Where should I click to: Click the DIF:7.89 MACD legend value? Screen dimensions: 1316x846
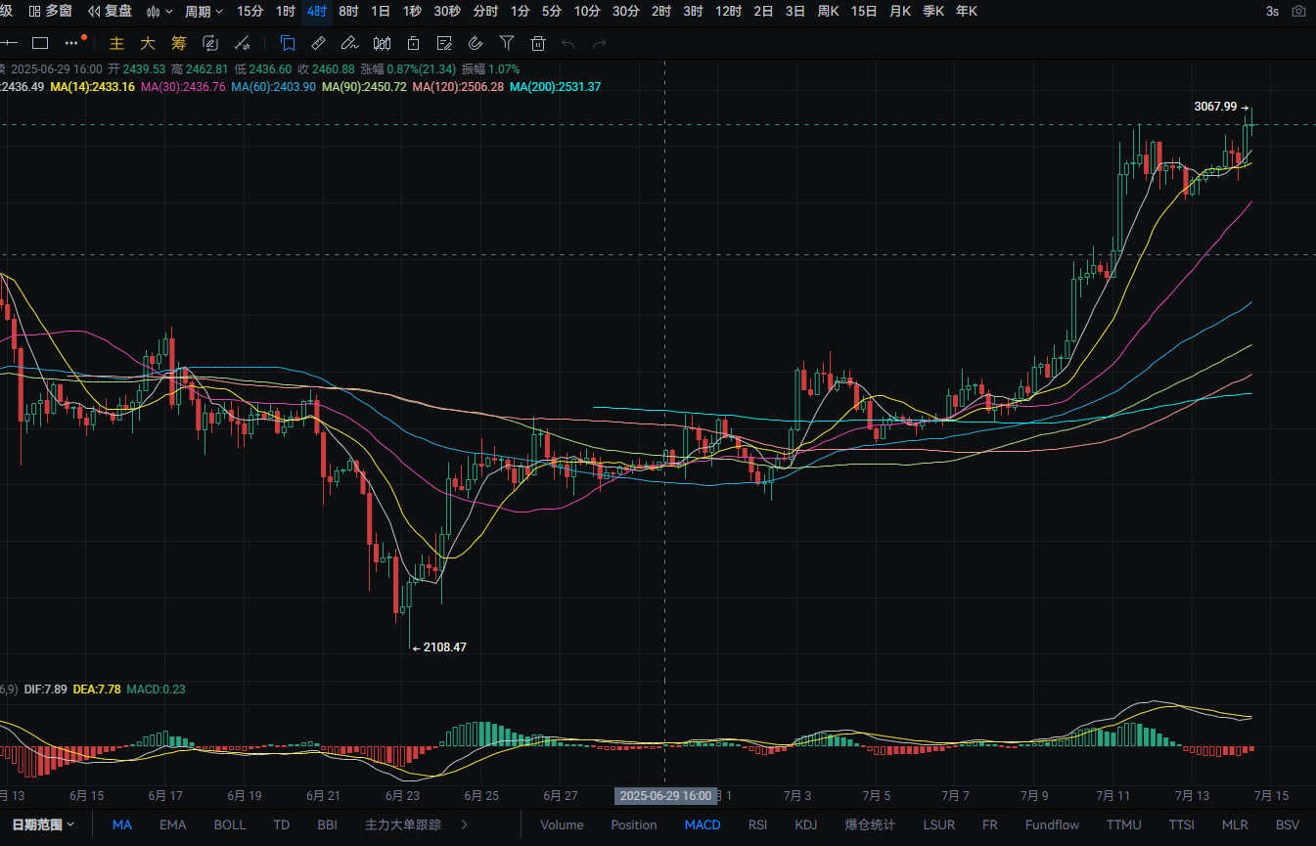point(46,690)
